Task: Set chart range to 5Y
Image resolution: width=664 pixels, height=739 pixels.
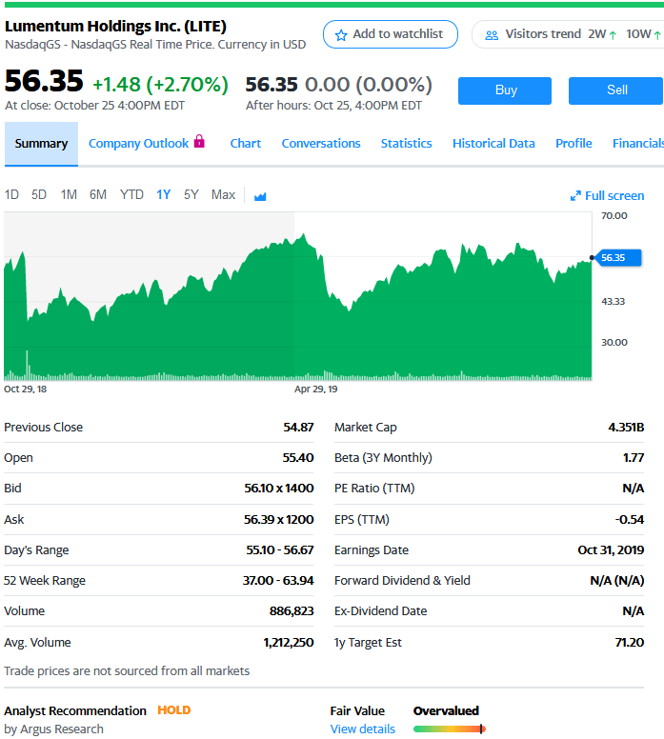Action: (x=191, y=194)
